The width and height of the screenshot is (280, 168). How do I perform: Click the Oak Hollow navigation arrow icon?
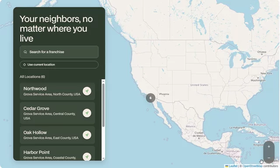pos(87,135)
